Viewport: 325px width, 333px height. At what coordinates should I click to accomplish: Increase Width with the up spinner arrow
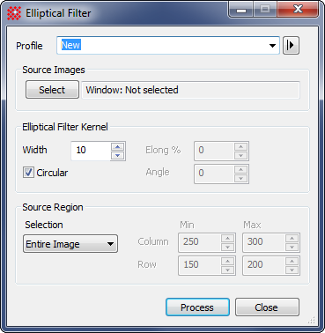pos(118,146)
